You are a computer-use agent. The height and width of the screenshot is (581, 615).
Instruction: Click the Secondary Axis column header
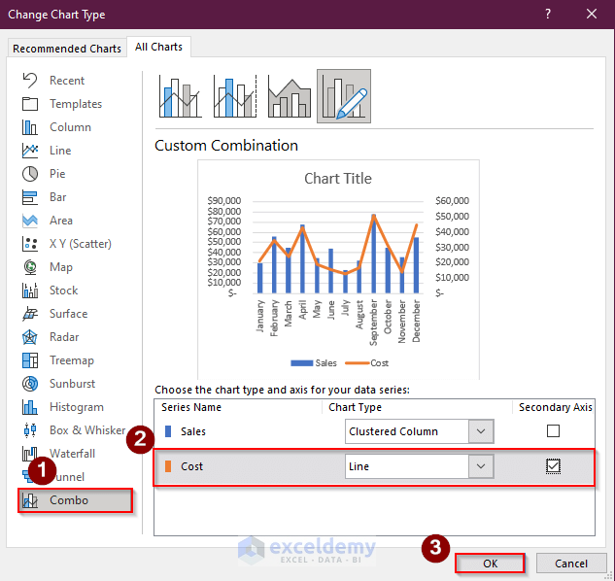(556, 408)
